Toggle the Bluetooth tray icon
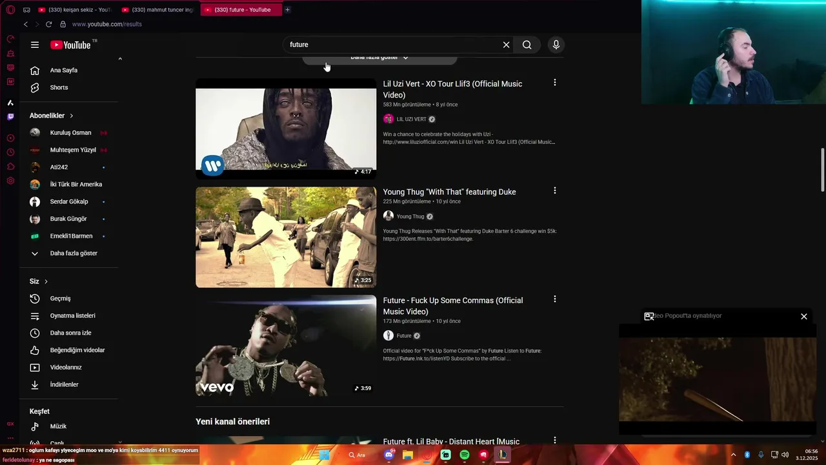The width and height of the screenshot is (826, 465). (747, 455)
